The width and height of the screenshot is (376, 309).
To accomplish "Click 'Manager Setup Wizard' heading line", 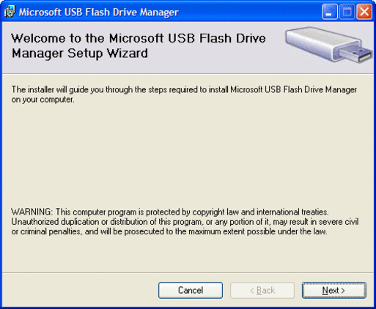I will (x=80, y=53).
